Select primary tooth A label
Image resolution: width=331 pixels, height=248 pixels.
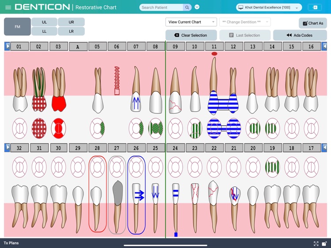[78, 47]
